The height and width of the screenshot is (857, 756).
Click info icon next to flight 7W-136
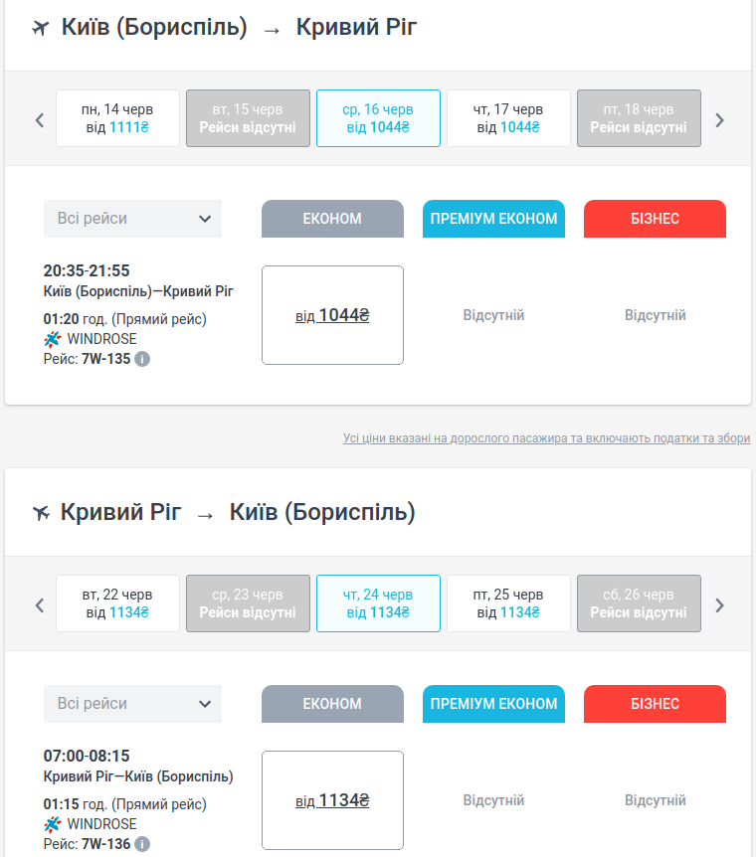pyautogui.click(x=142, y=844)
